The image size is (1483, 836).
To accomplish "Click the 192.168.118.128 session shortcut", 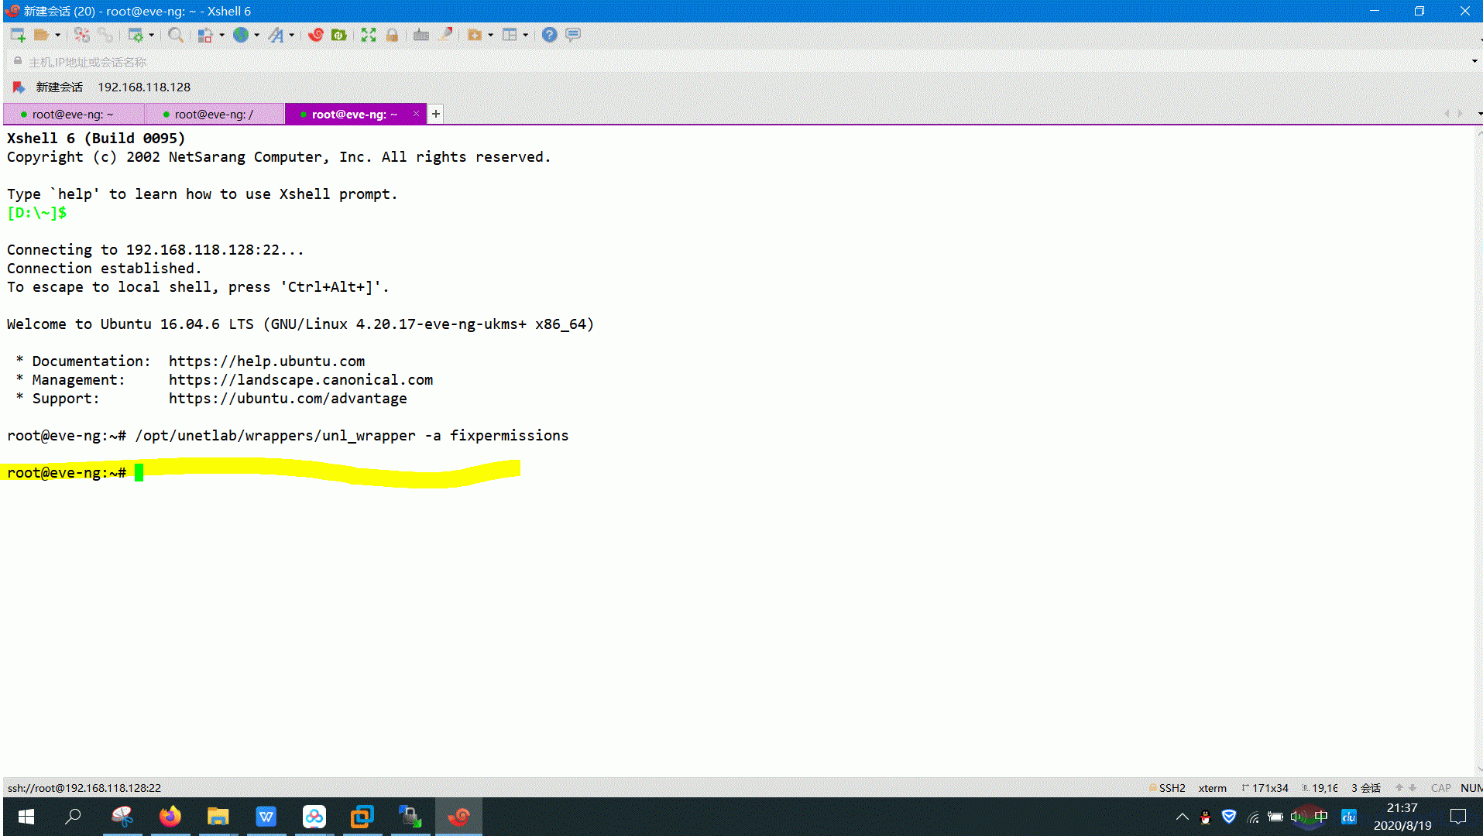I will coord(143,87).
